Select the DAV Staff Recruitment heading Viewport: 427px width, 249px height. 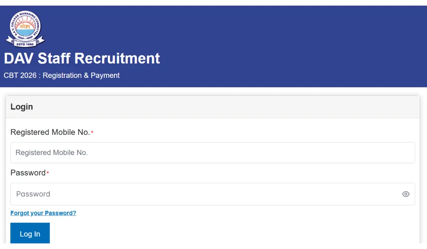82,58
